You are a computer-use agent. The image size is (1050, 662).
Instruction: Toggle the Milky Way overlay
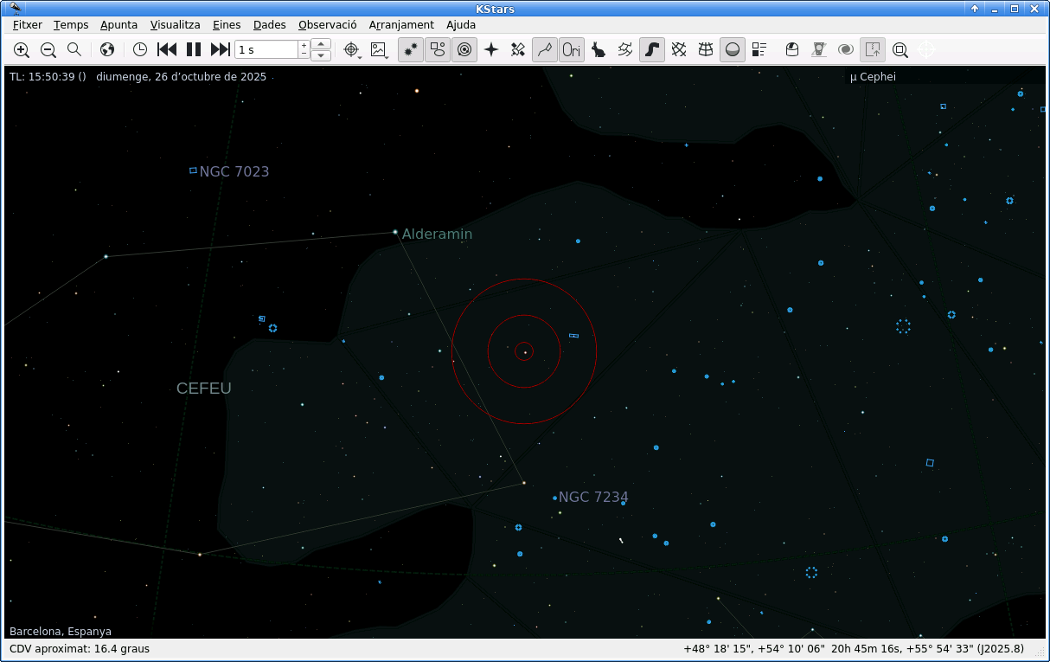(x=652, y=49)
